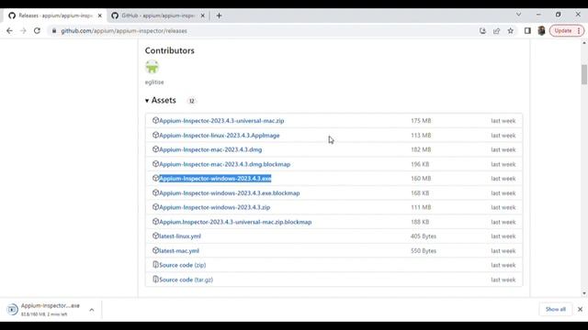Click package icon beside windows-2023.4.3.zip
This screenshot has height=330, width=588.
point(155,207)
